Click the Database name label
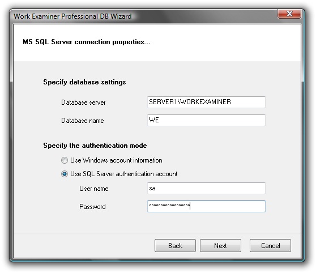 coord(83,121)
